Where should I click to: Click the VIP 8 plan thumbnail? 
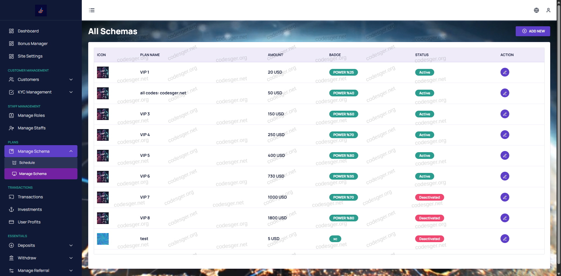[103, 218]
